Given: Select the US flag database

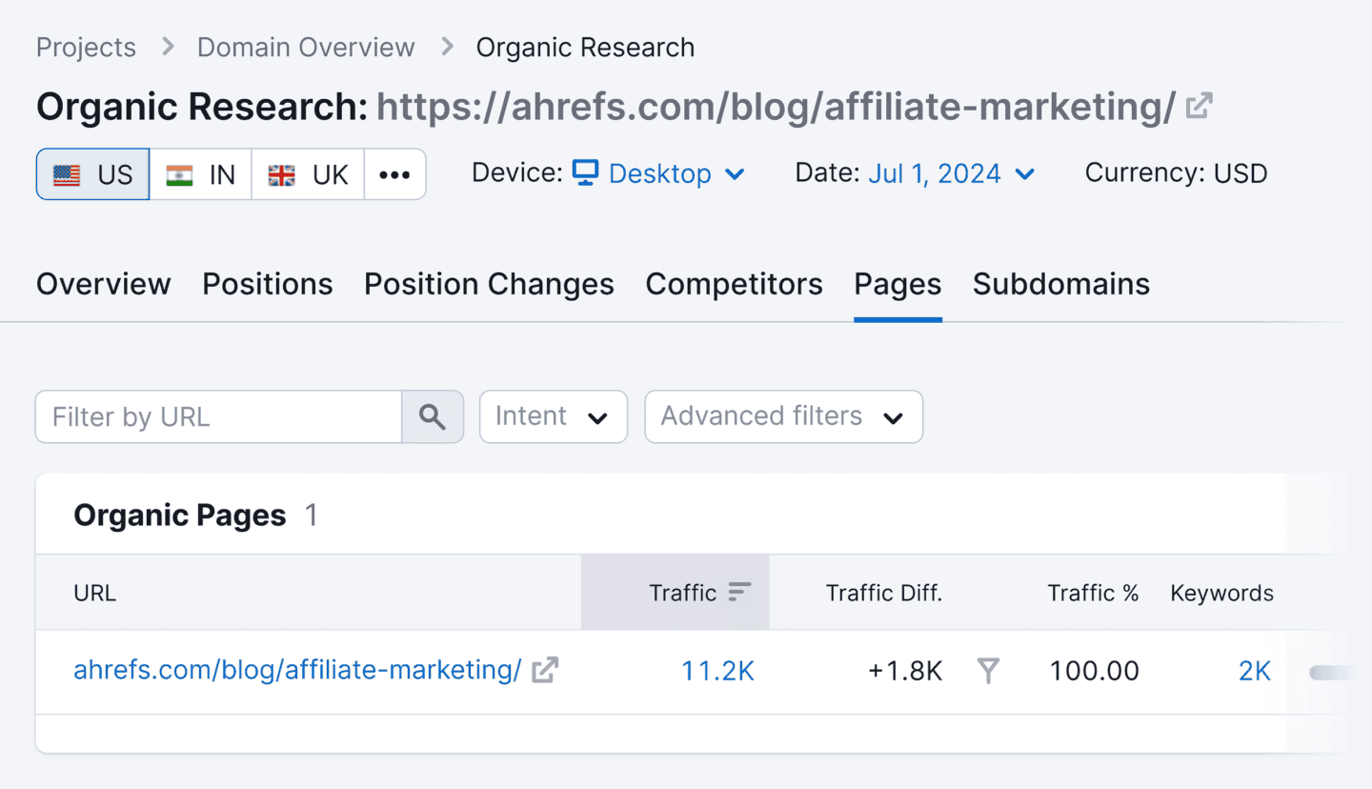Looking at the screenshot, I should [93, 174].
